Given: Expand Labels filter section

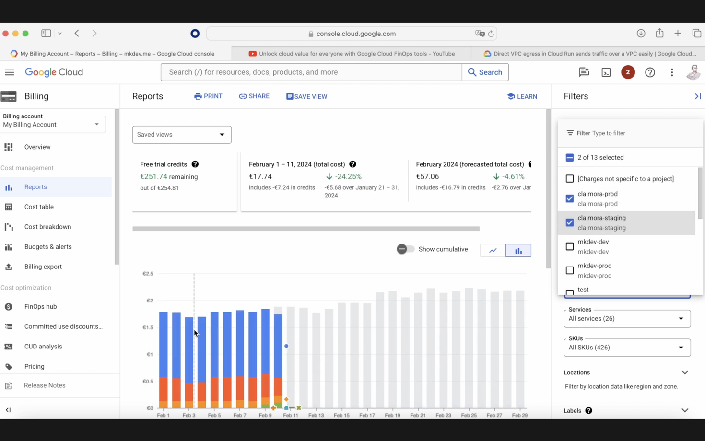Looking at the screenshot, I should click(x=685, y=411).
